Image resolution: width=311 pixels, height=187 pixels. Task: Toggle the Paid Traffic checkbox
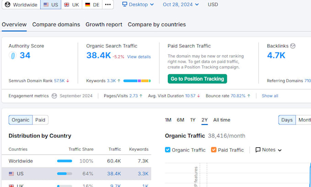coord(214,150)
